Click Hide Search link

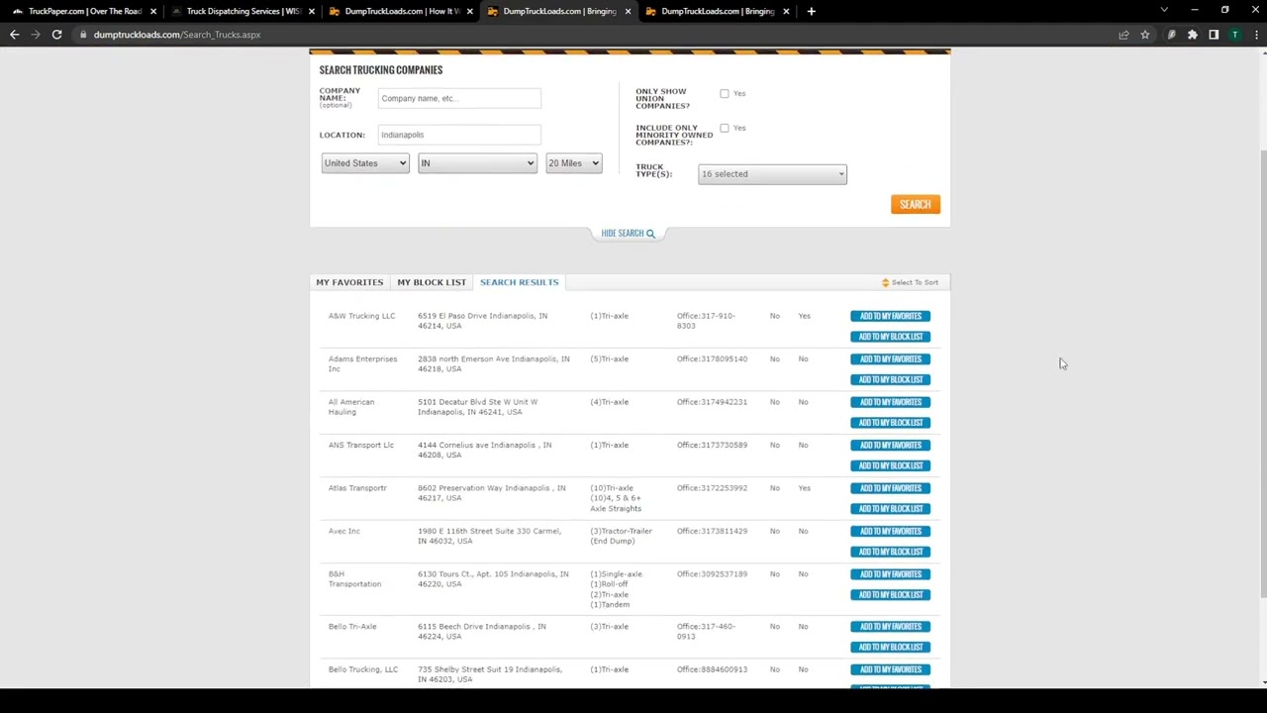coord(622,233)
